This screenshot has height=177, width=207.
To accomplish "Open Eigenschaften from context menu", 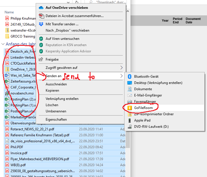I will point(81,120).
